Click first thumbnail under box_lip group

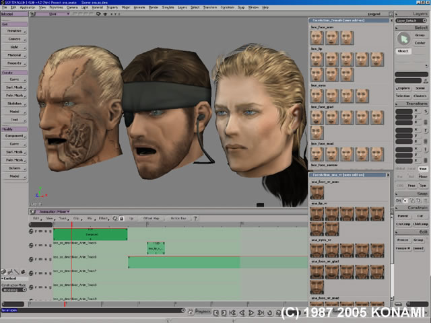tap(317, 59)
